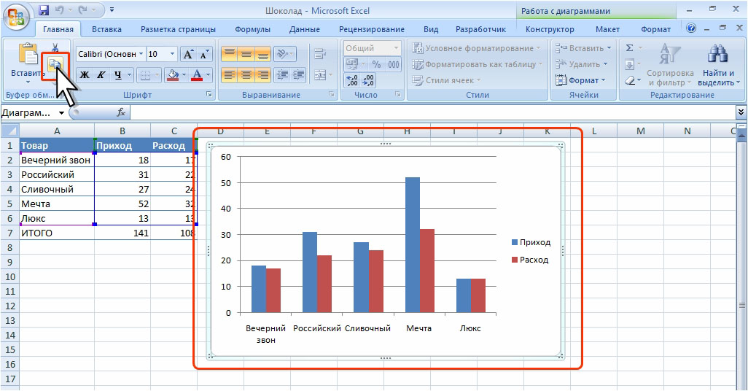Viewport: 748px width, 391px height.
Task: Open the Excel Help question mark
Action: [691, 28]
